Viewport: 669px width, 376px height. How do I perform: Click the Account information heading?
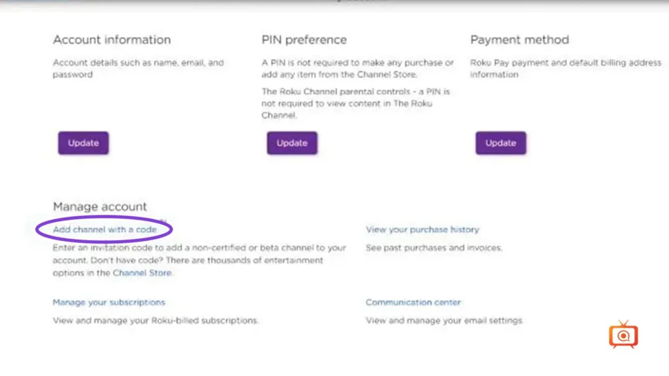pyautogui.click(x=112, y=40)
